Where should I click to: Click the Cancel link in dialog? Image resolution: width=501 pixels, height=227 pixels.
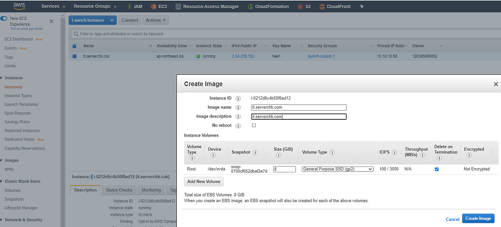(x=452, y=219)
